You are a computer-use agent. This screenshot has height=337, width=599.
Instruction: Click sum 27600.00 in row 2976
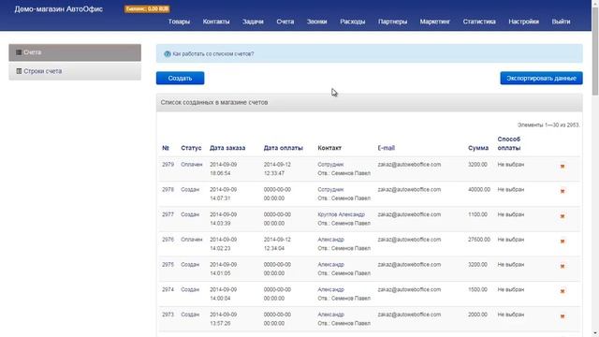pos(479,240)
